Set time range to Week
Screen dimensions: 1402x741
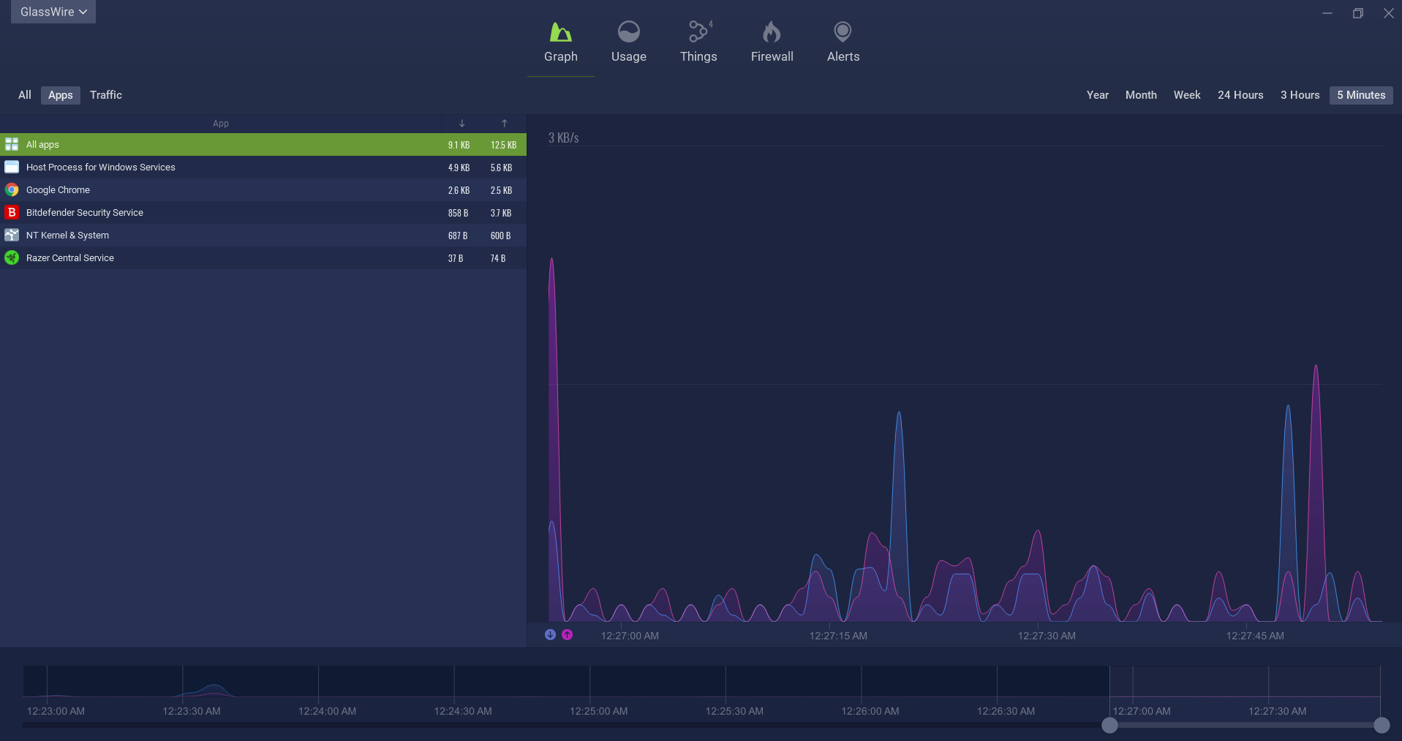(1186, 95)
